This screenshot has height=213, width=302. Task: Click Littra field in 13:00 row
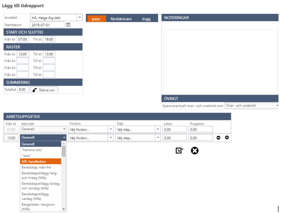(174, 138)
